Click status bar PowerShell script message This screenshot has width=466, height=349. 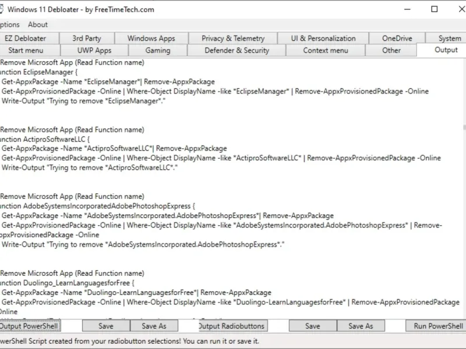click(x=129, y=341)
